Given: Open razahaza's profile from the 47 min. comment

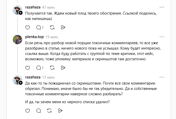Looking at the screenshot, I should [x=33, y=7].
